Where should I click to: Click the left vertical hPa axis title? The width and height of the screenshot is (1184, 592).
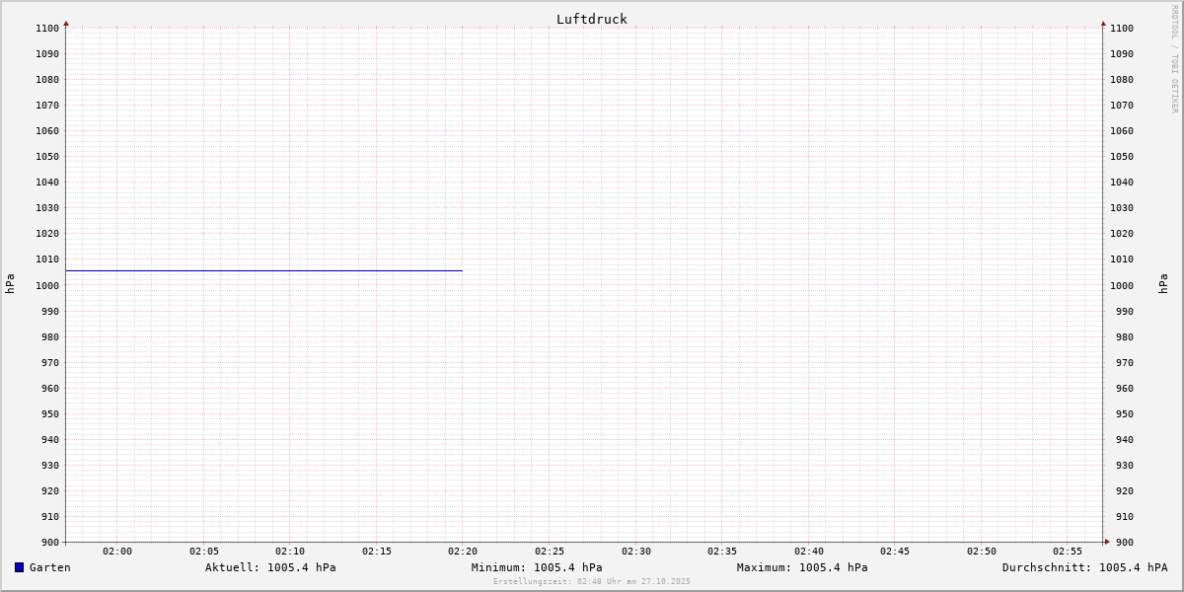[10, 283]
